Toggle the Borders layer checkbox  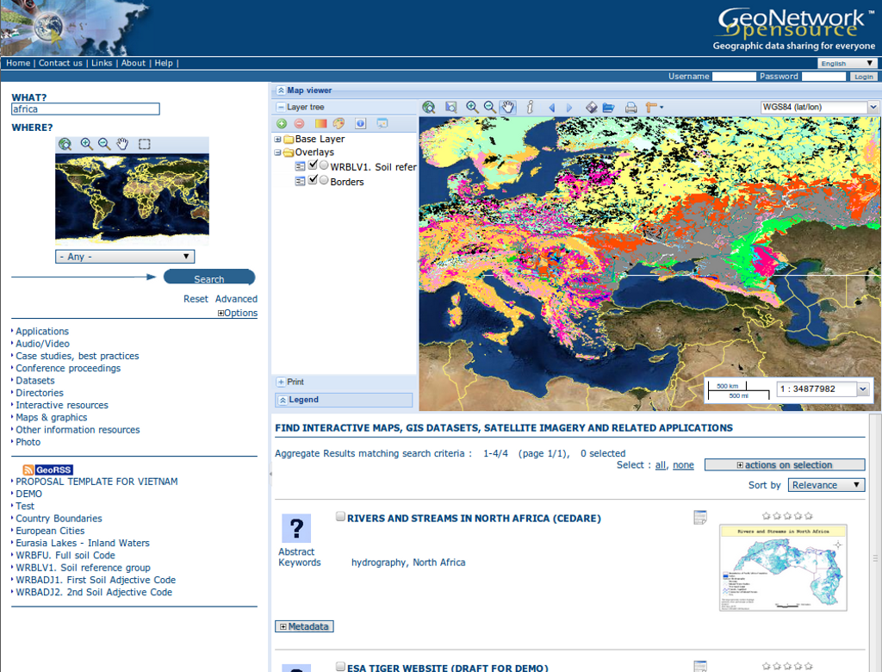[x=314, y=181]
